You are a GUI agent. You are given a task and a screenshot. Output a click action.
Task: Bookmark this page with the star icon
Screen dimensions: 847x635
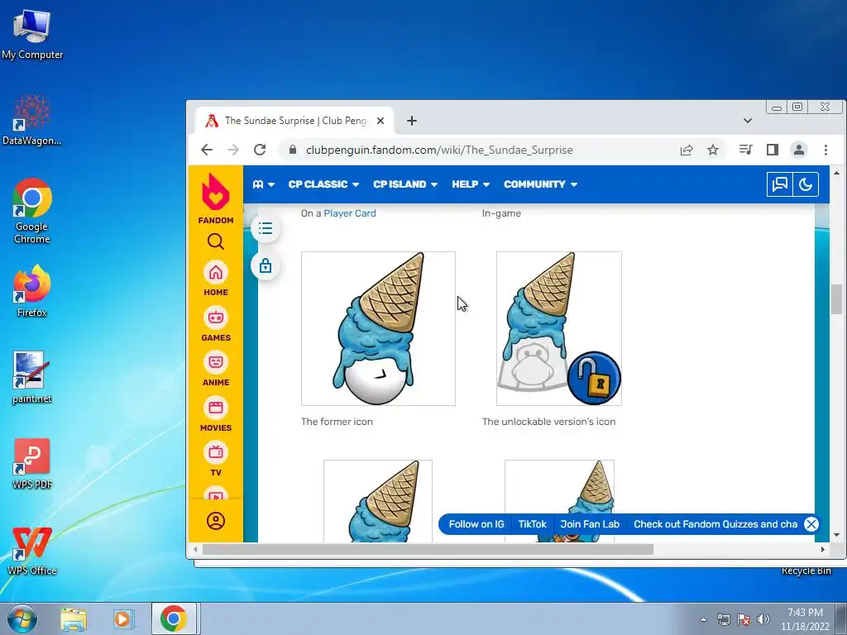point(713,150)
